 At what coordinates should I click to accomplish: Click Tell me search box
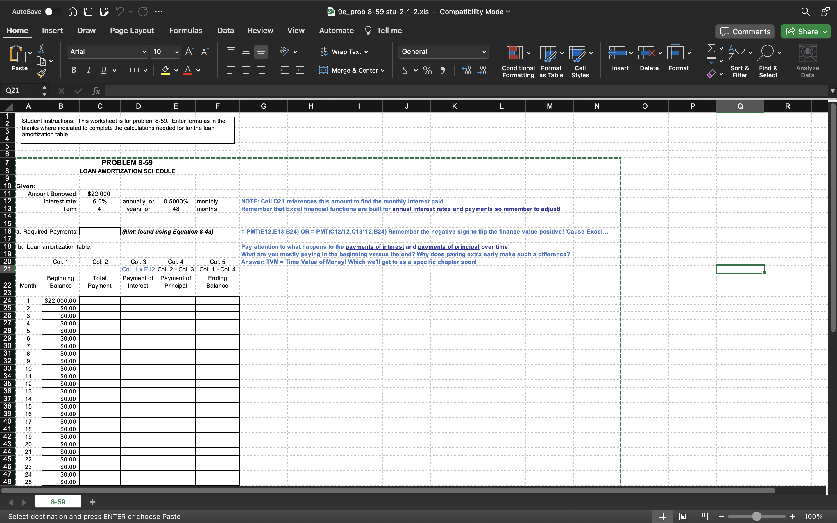[x=384, y=31]
